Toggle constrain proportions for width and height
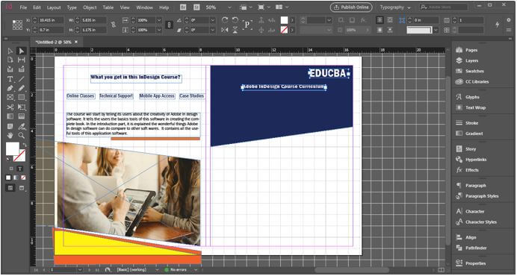This screenshot has height=276, width=517. (114, 25)
